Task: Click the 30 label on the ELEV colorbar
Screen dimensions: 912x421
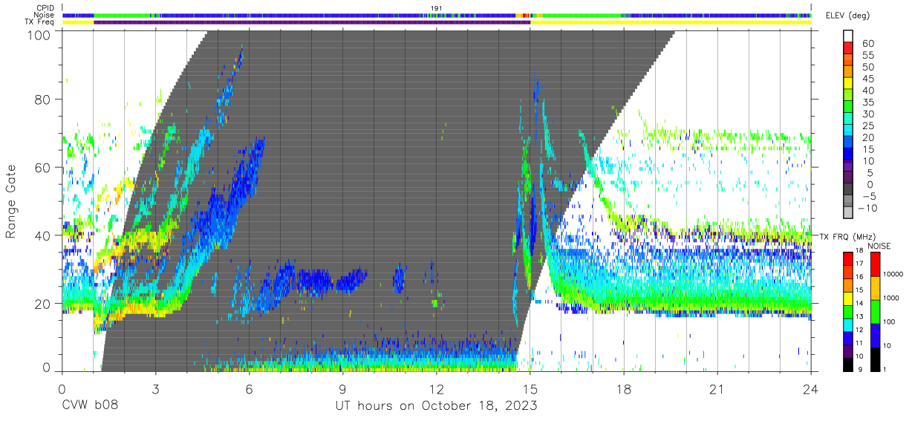Action: [x=868, y=114]
